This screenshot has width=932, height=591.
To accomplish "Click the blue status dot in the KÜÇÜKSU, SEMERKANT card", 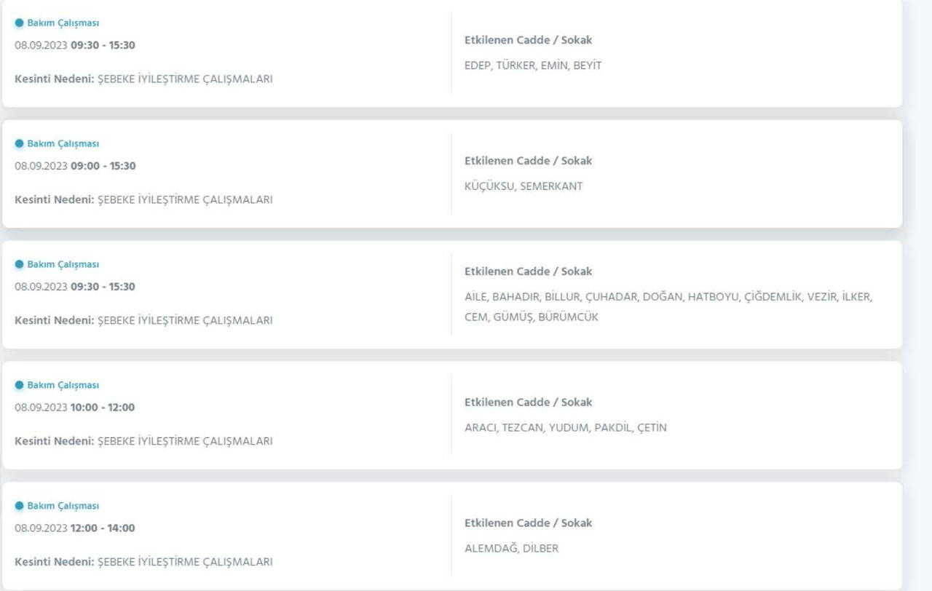I will (x=19, y=144).
